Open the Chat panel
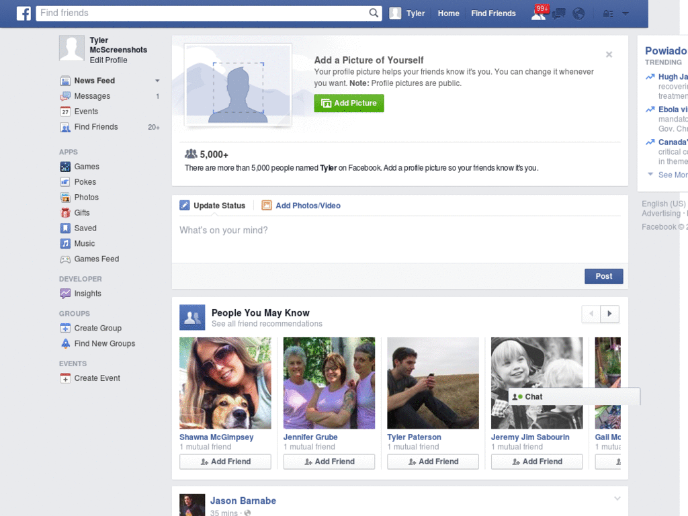 coord(574,396)
